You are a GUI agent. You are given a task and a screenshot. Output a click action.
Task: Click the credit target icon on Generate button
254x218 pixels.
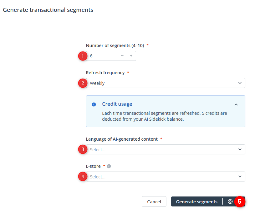point(230,201)
